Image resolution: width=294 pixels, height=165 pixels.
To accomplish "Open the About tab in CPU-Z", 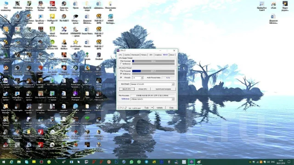I will point(172,55).
